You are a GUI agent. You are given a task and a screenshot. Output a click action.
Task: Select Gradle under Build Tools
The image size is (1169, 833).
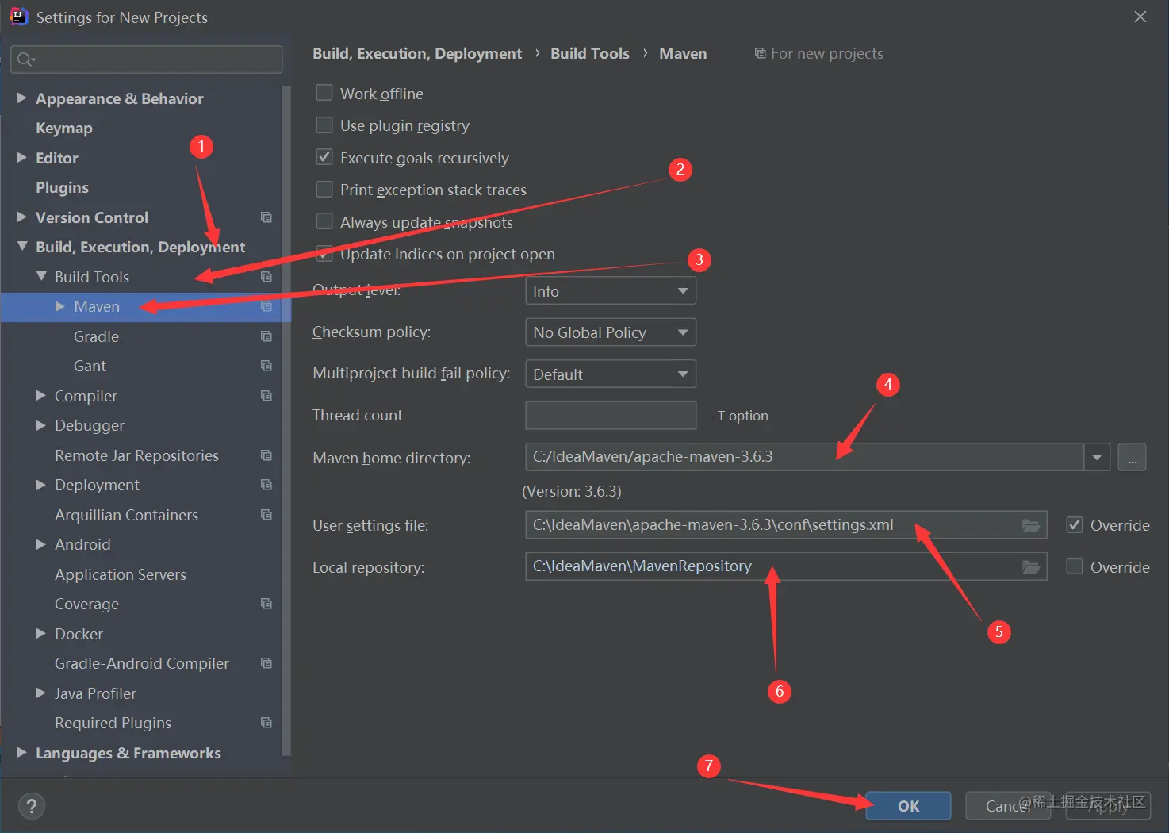point(96,336)
